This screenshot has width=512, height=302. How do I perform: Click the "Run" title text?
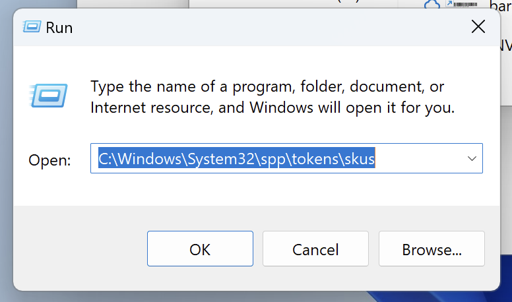pyautogui.click(x=59, y=28)
